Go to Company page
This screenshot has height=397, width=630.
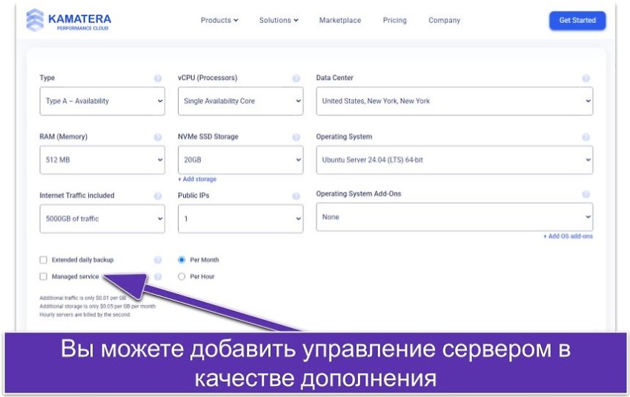[x=444, y=20]
